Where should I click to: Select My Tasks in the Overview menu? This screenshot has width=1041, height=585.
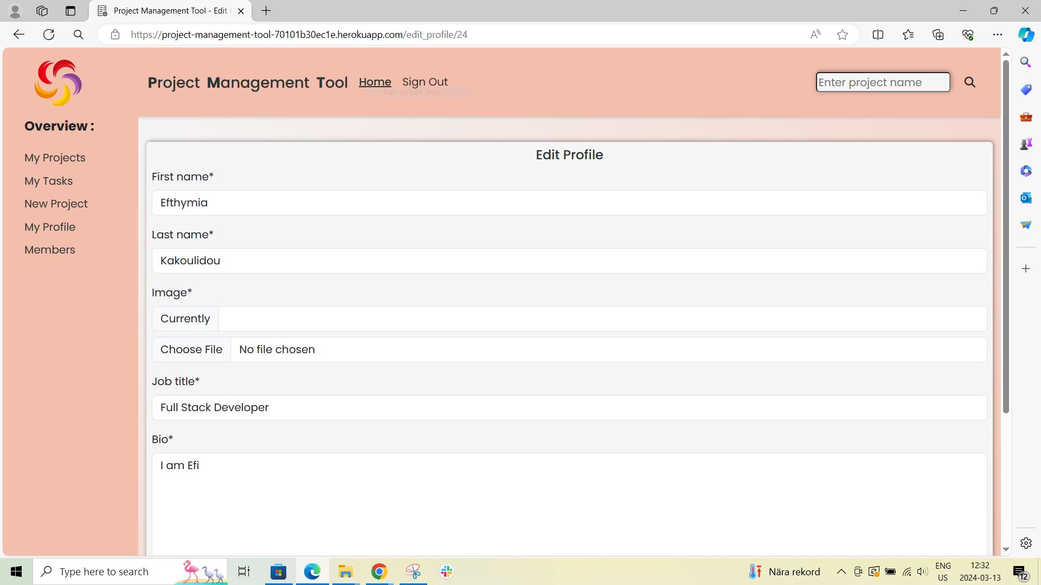(48, 180)
